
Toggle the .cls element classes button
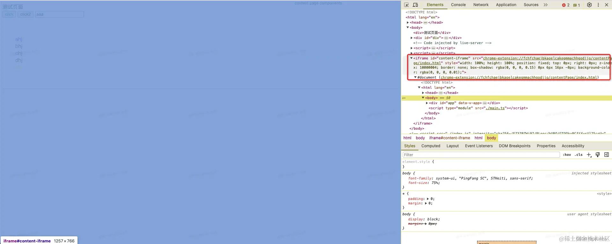579,155
